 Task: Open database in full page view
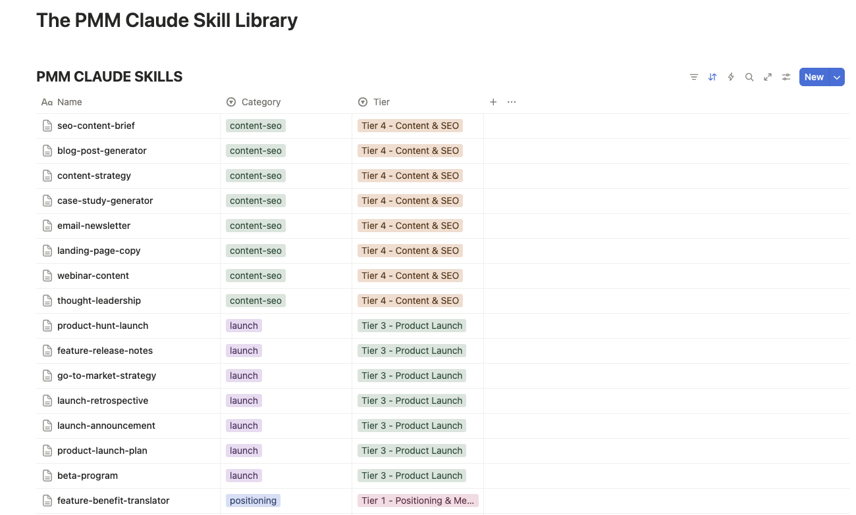767,77
